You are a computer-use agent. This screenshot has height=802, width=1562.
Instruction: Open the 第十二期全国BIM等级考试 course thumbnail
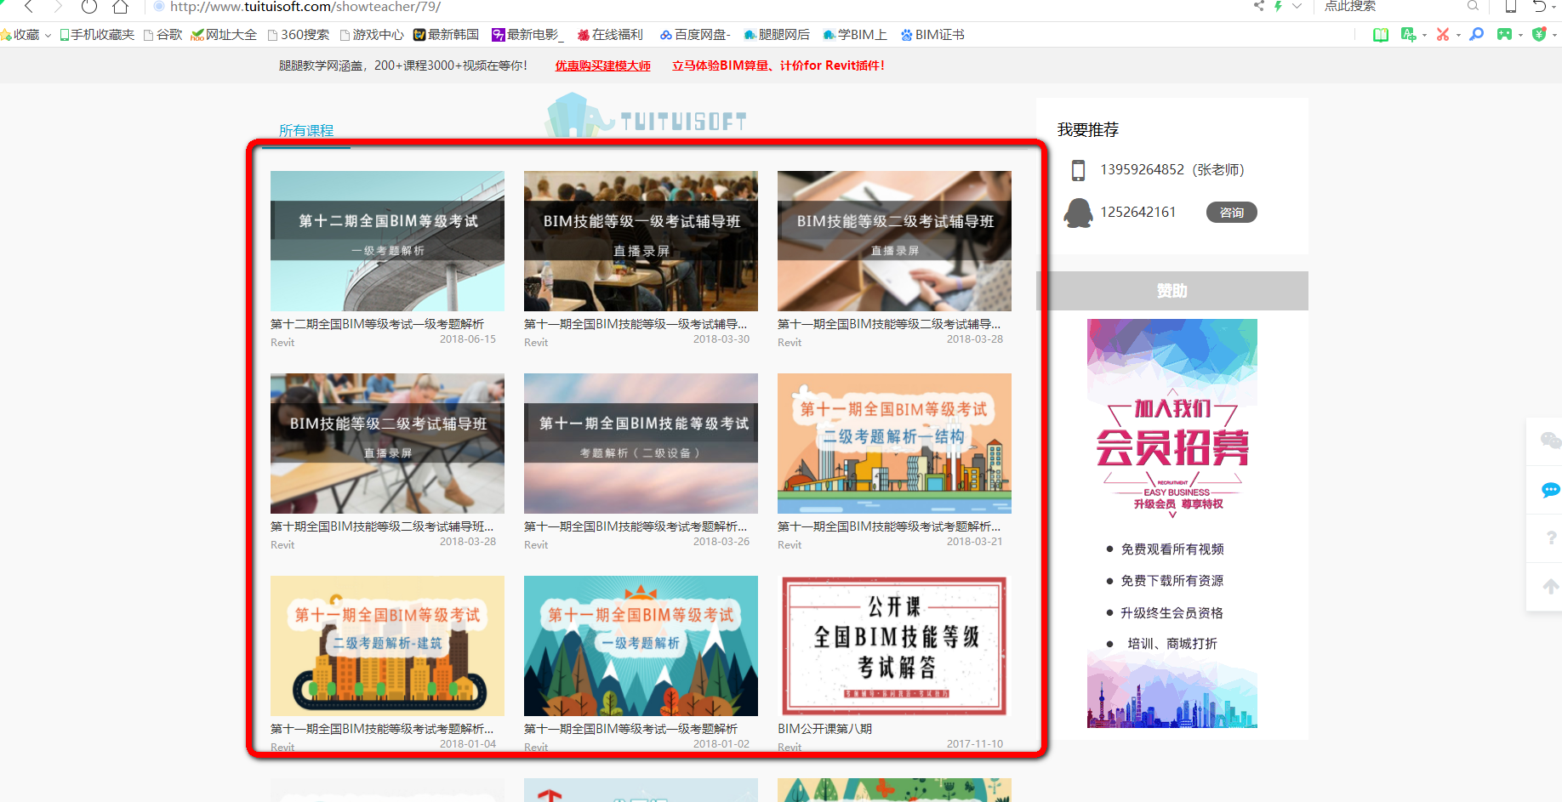[x=387, y=241]
